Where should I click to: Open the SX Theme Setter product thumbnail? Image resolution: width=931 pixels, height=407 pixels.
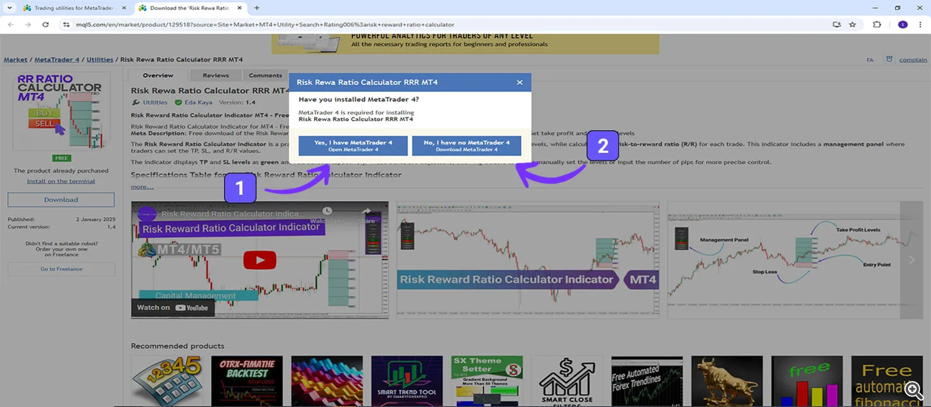point(487,380)
